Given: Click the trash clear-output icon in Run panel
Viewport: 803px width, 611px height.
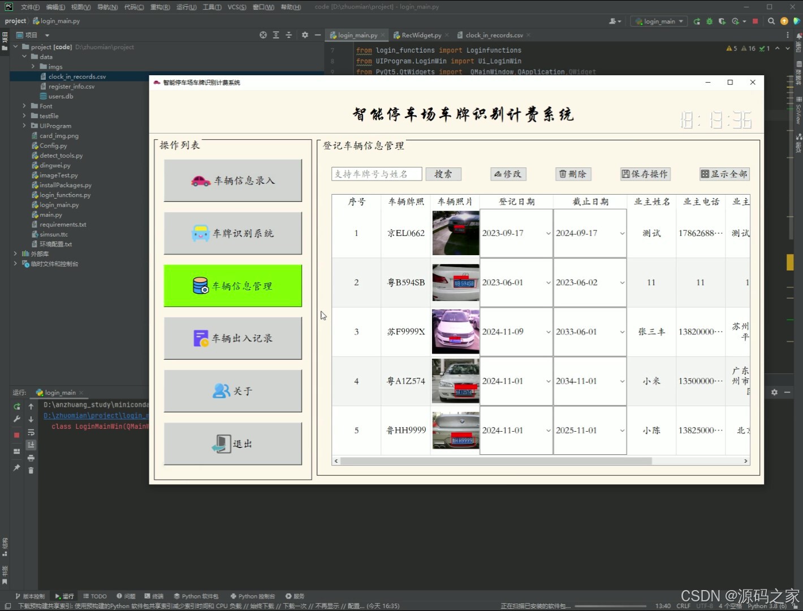Looking at the screenshot, I should [31, 471].
